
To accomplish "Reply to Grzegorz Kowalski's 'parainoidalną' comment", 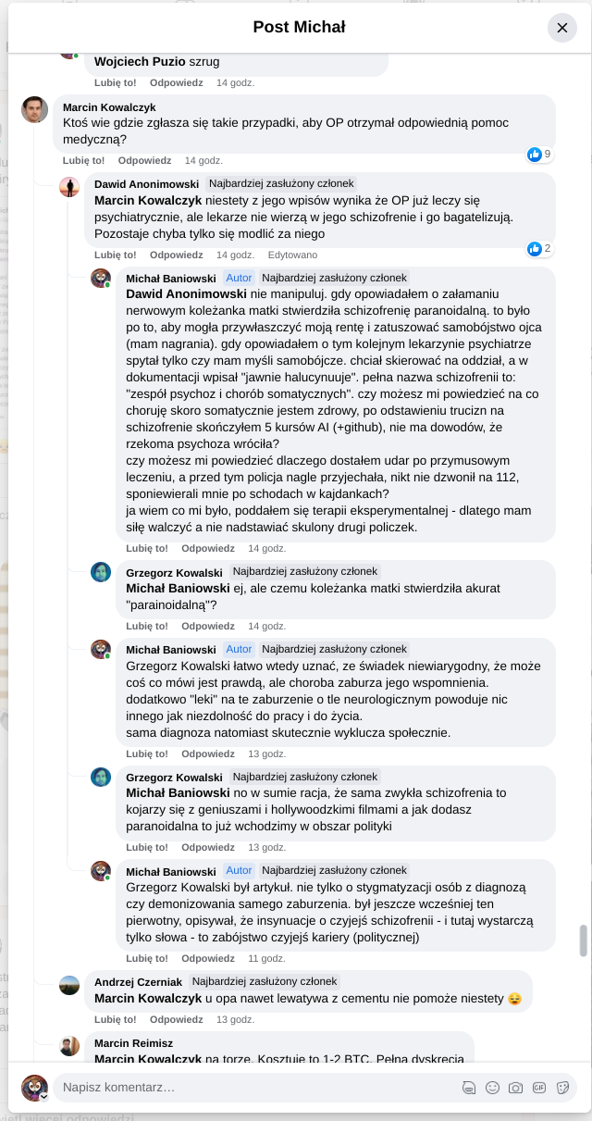I will (207, 626).
